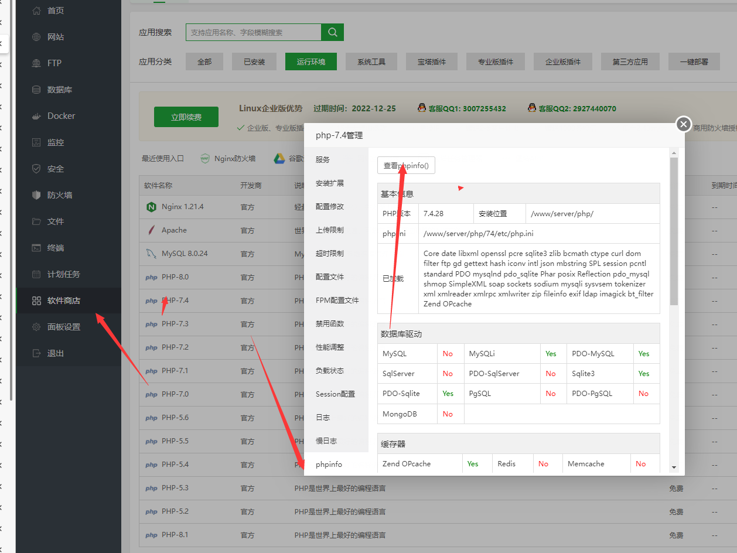Open the 慢日志 tab in PHP dialog
This screenshot has height=553, width=737.
(x=336, y=441)
